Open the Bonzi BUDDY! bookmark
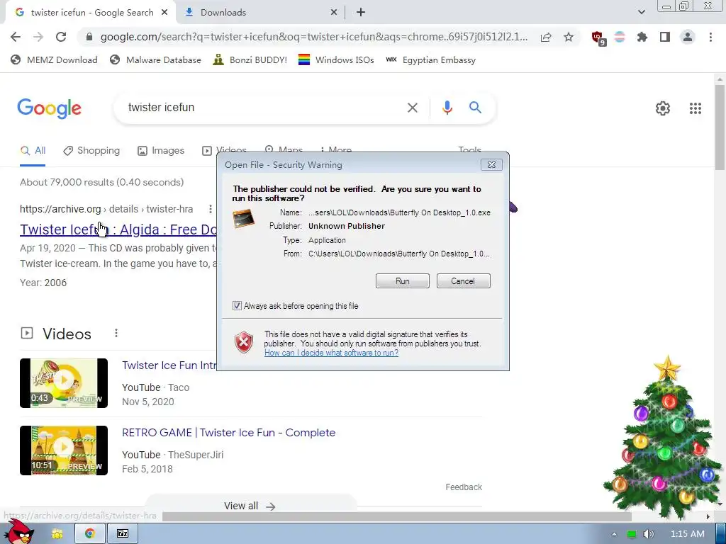The height and width of the screenshot is (544, 726). [250, 59]
